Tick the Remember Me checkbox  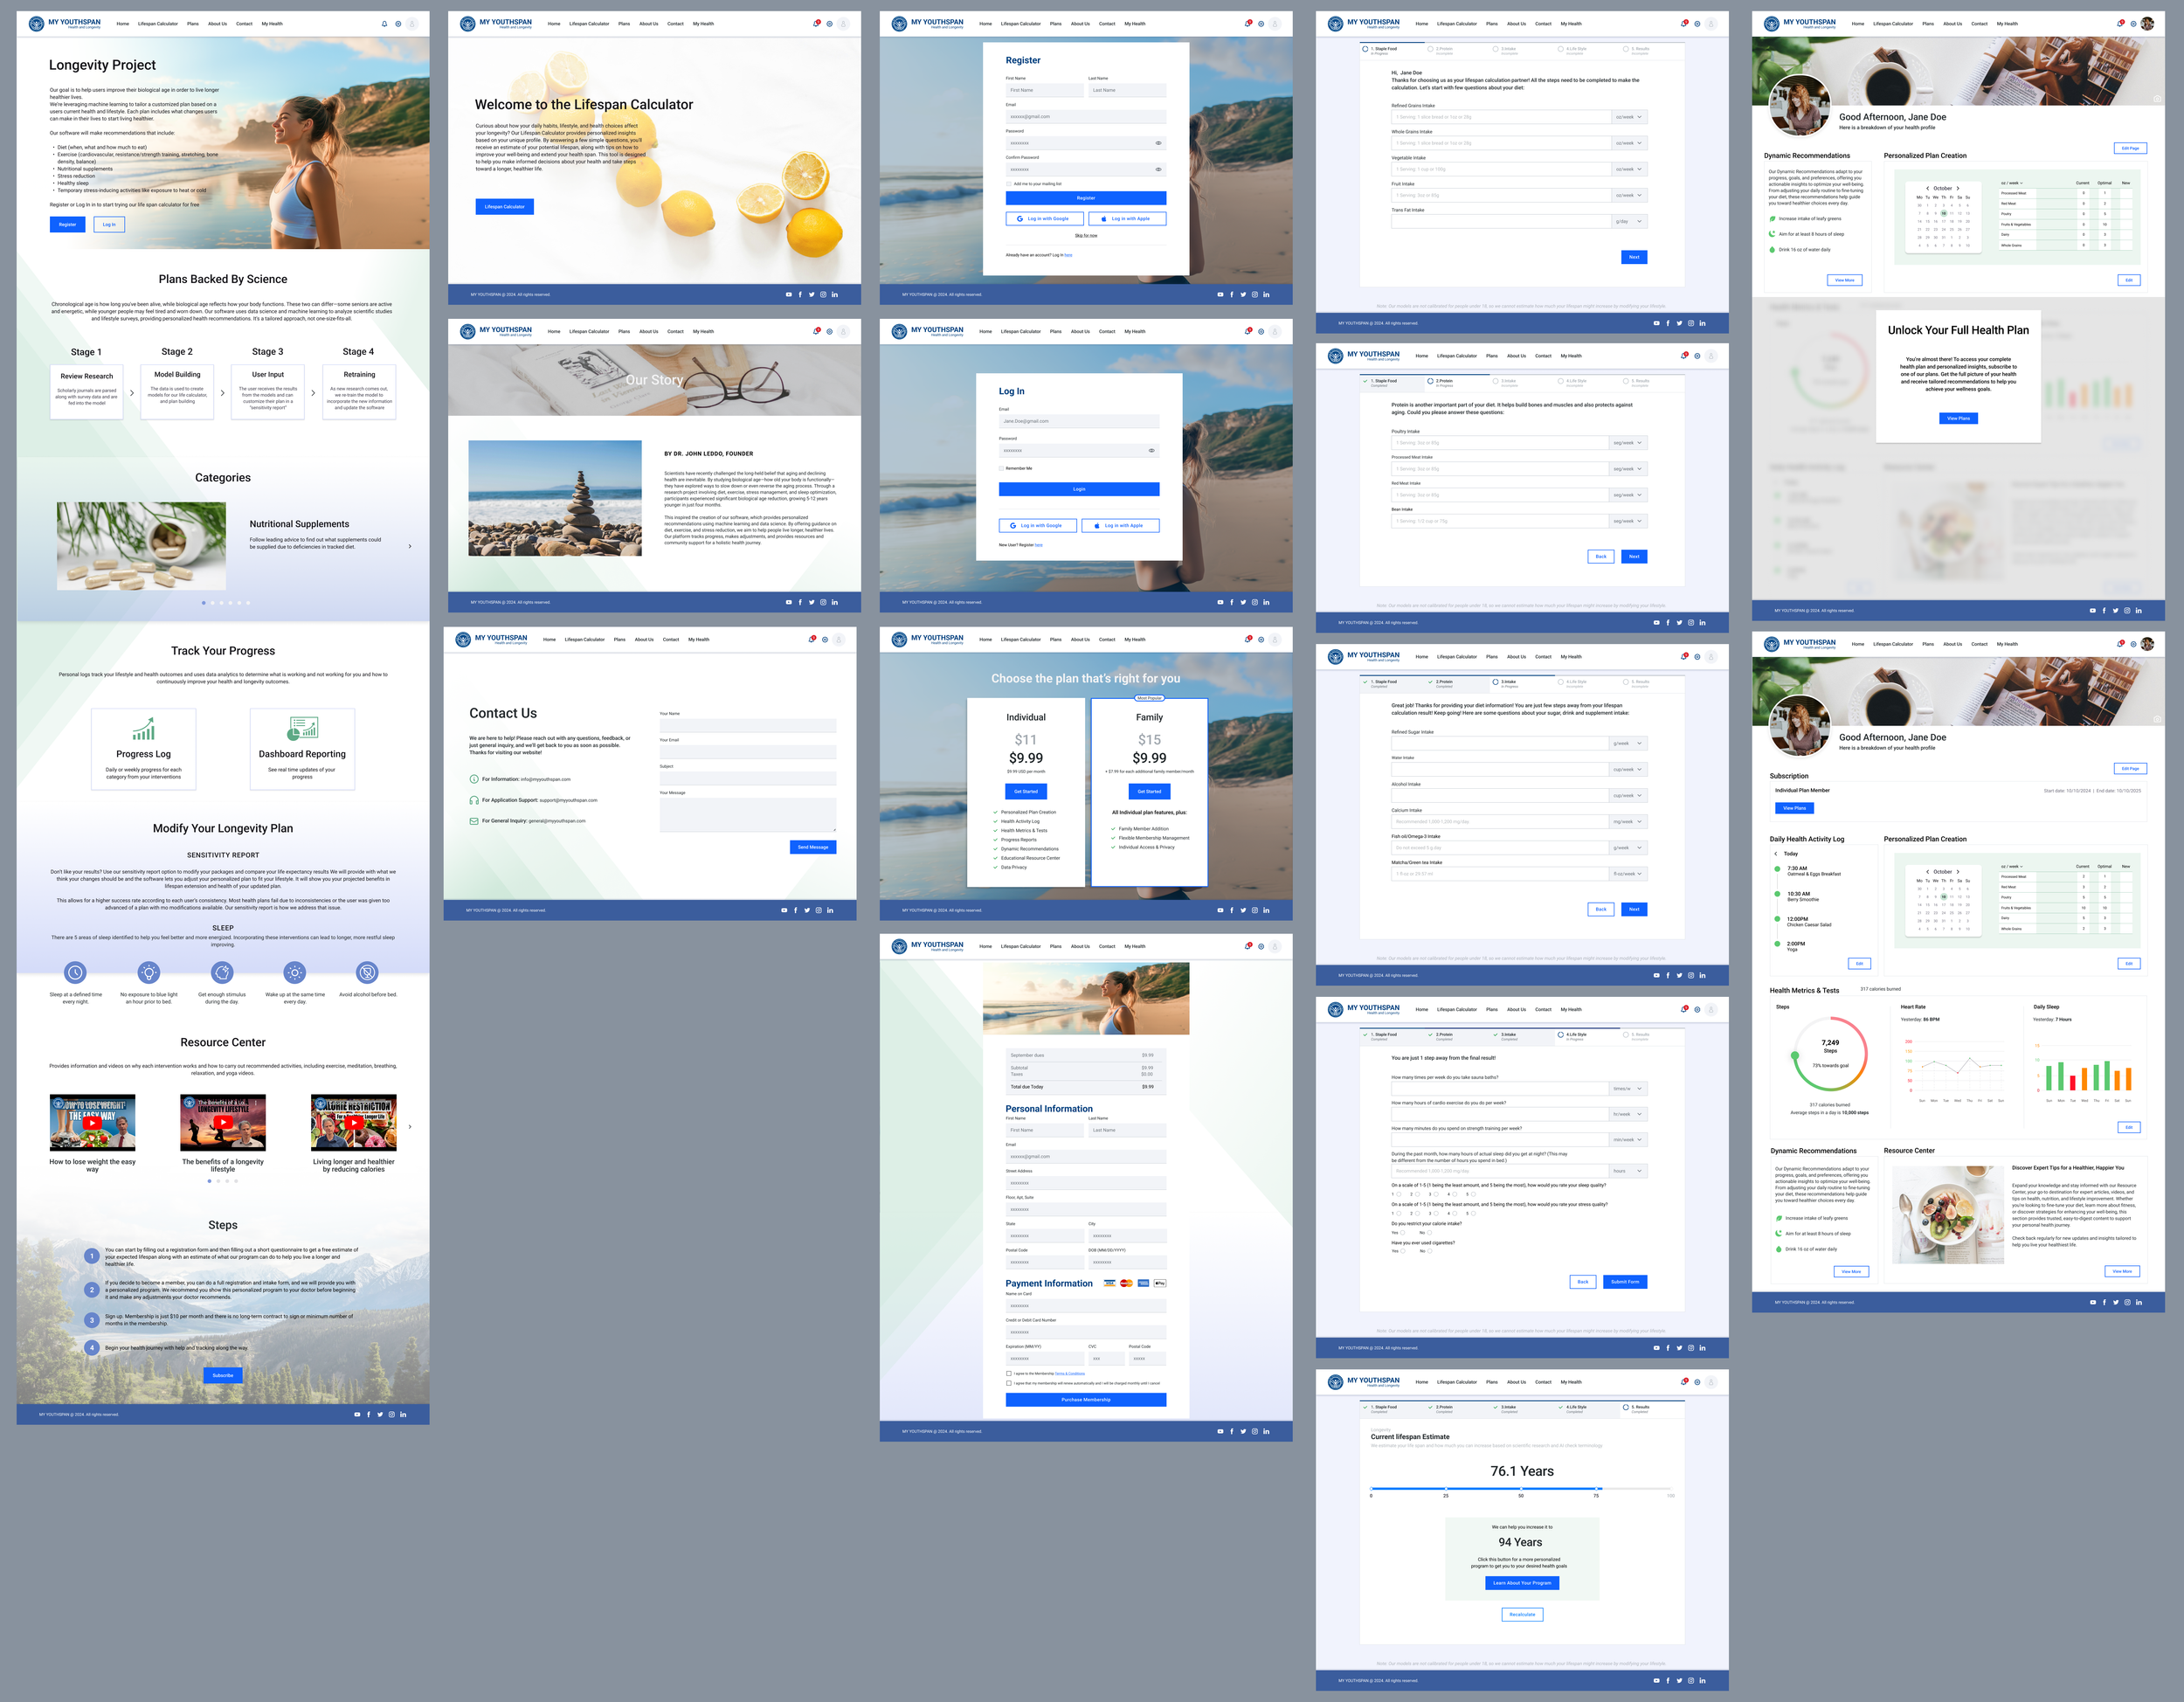pos(1001,468)
